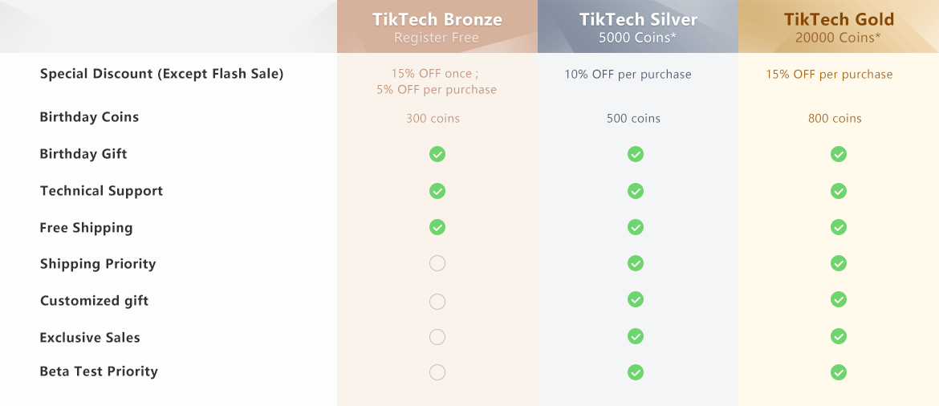939x406 pixels.
Task: Click Gold Free Shipping green checkmark
Action: point(839,228)
